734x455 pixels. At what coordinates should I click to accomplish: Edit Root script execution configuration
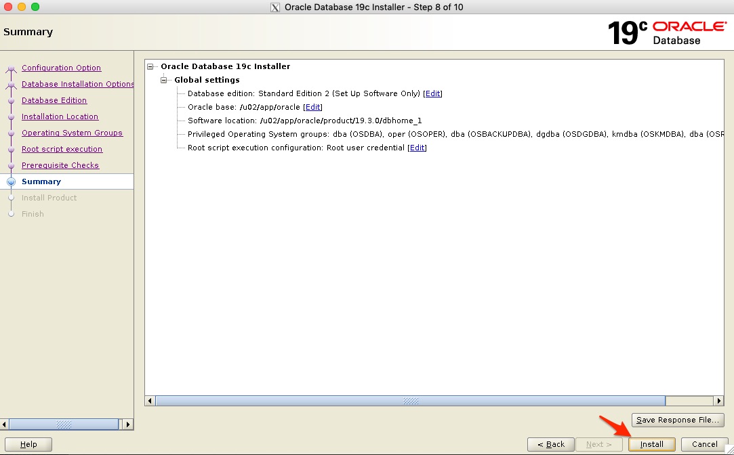[x=417, y=148]
